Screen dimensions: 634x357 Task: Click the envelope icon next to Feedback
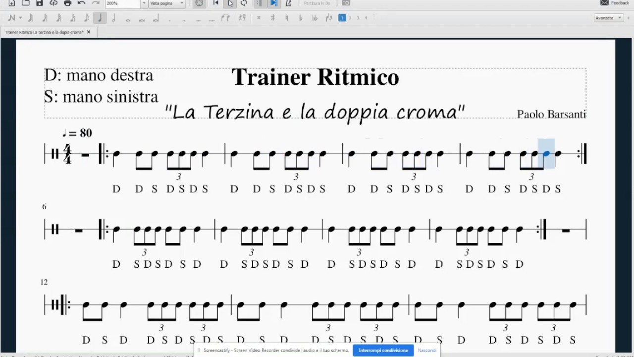(x=604, y=3)
